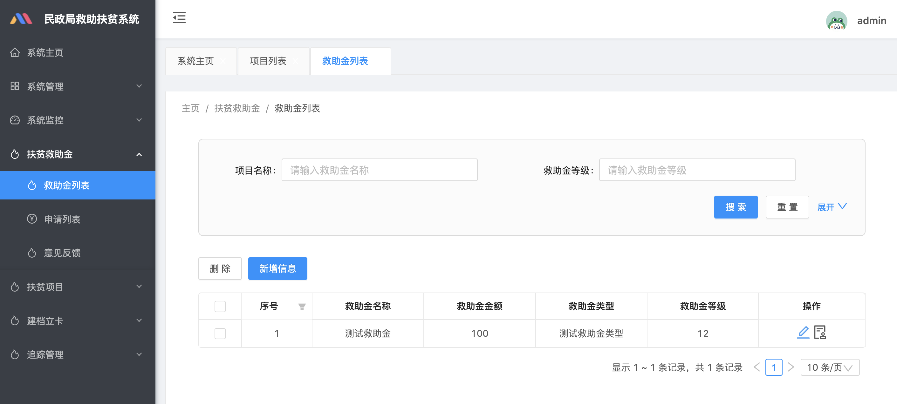Viewport: 897px width, 404px height.
Task: Click the 重置 button
Action: click(x=787, y=207)
